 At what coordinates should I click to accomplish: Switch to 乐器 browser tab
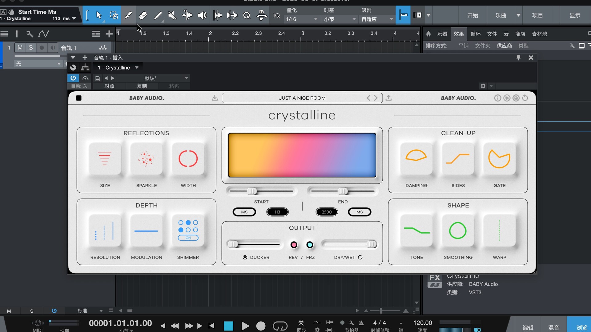pyautogui.click(x=442, y=34)
